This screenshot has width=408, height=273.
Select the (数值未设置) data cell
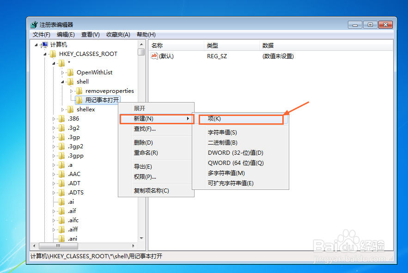(x=278, y=56)
